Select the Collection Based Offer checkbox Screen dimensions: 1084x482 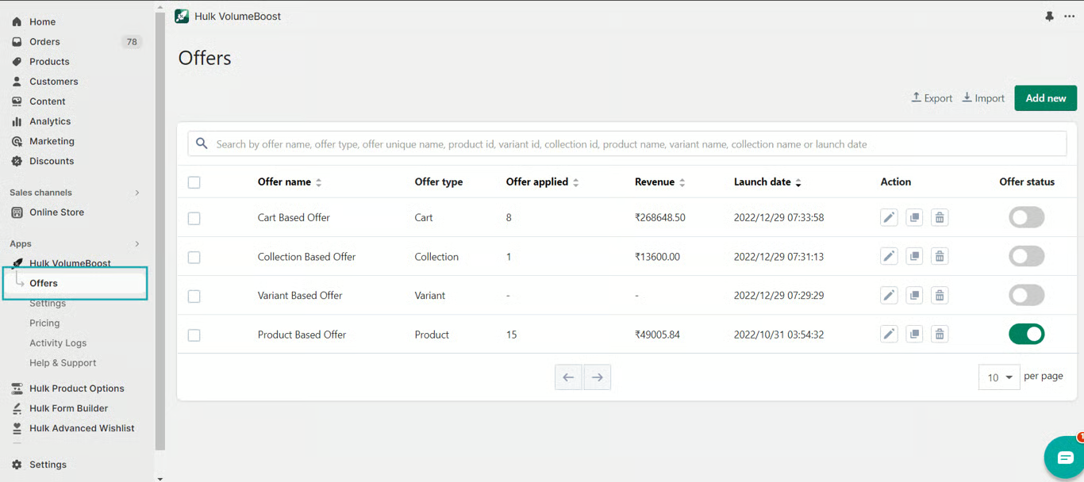click(x=194, y=257)
